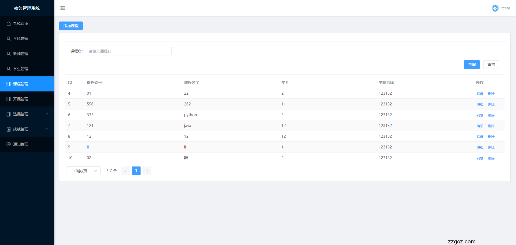Viewport: 516px width, 245px height.
Task: Click the person icon beside 教师管理
Action: pyautogui.click(x=9, y=54)
